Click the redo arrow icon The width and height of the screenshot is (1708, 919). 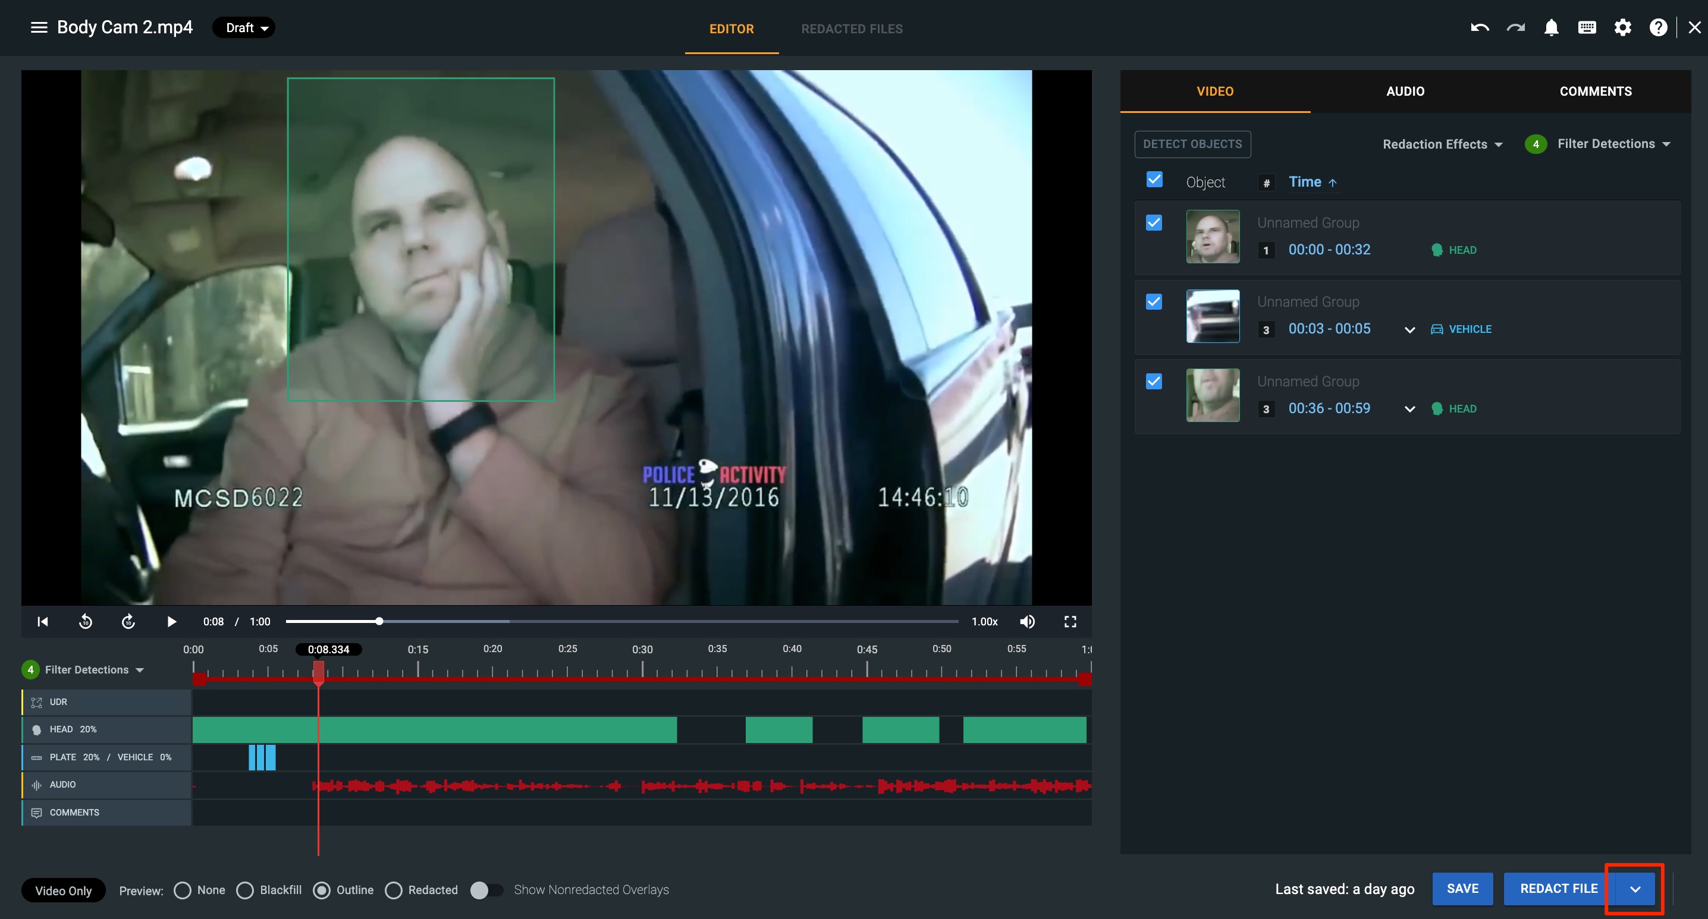[x=1515, y=28]
